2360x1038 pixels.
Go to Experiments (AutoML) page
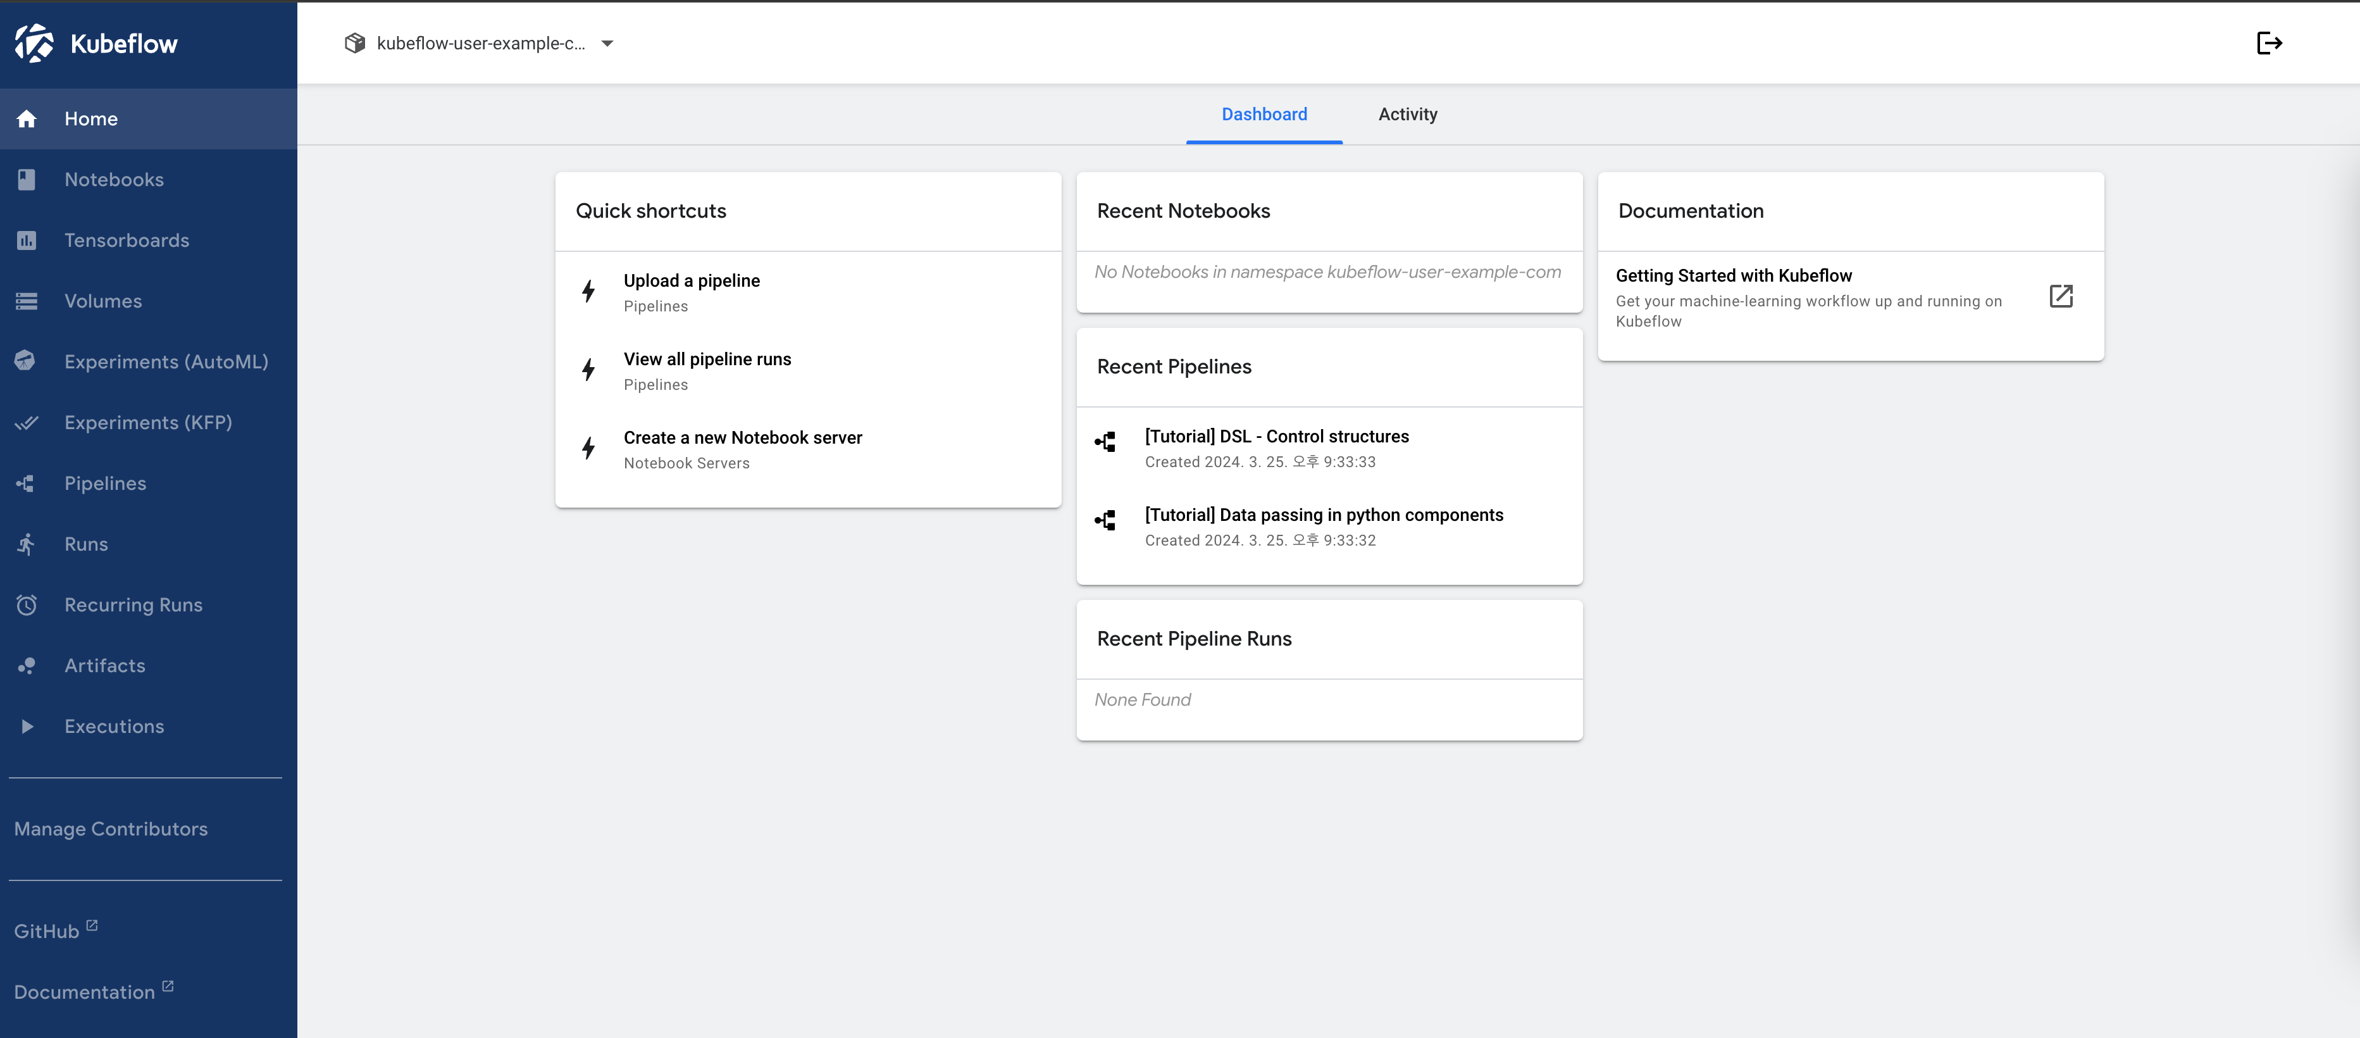tap(149, 361)
